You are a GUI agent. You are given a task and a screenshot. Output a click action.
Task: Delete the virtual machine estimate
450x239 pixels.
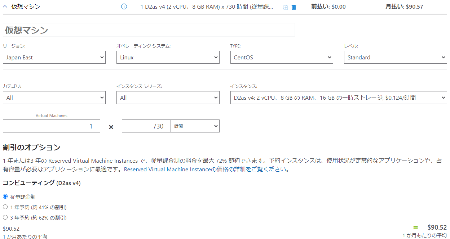294,7
